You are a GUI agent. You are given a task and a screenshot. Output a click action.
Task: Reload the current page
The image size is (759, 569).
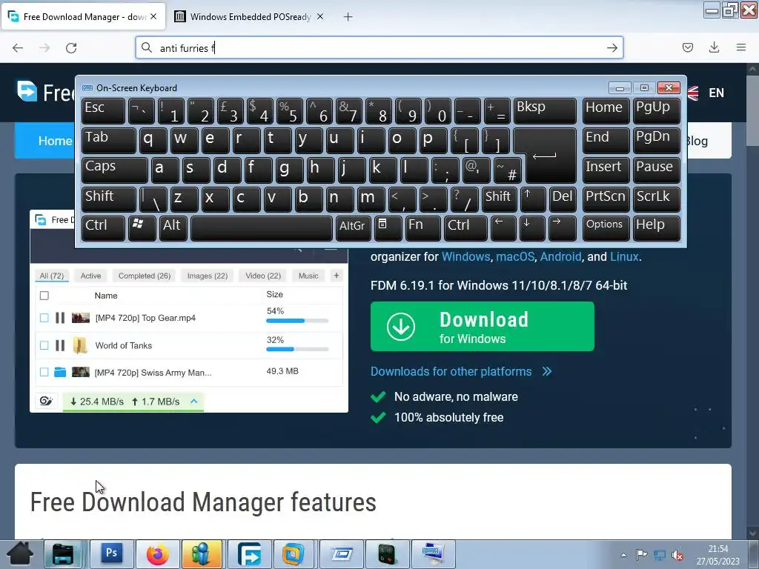click(x=71, y=48)
